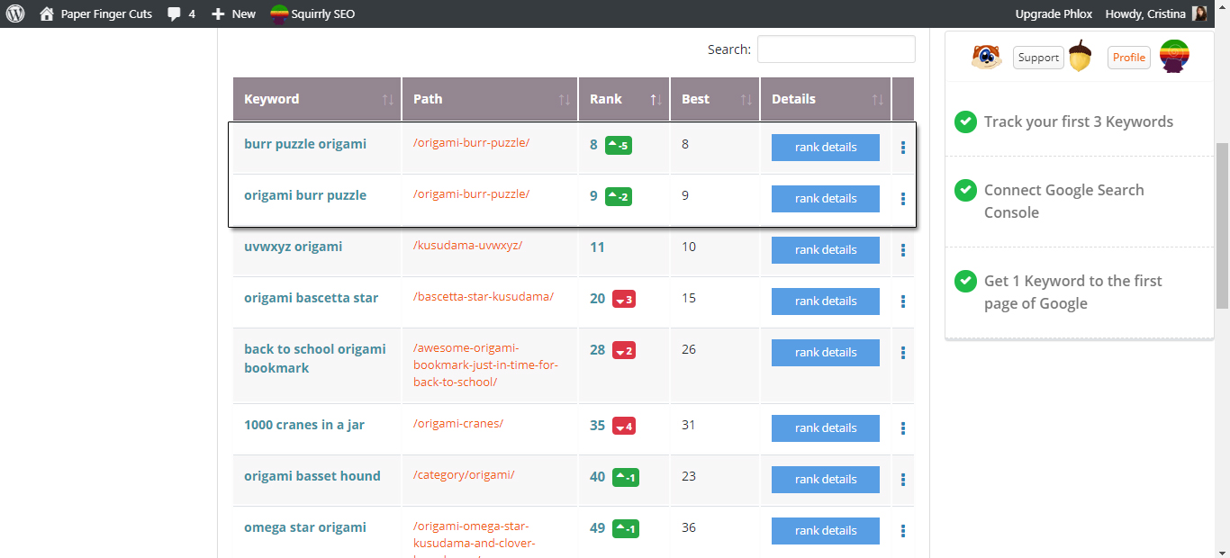Sort the table by Rank column
1230x558 pixels.
(624, 99)
